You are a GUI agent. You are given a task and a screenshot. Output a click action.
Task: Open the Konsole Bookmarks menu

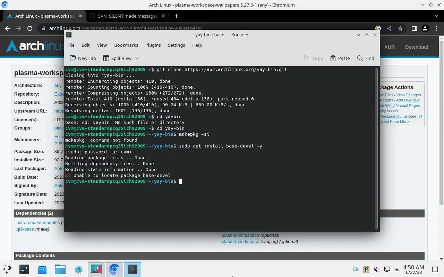tap(126, 45)
